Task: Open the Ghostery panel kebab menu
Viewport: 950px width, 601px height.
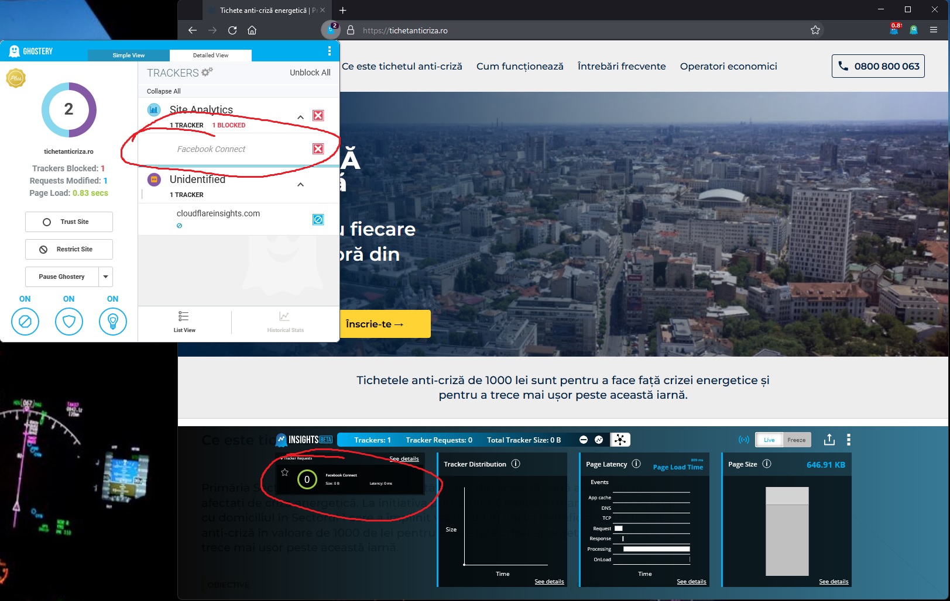Action: [x=329, y=51]
